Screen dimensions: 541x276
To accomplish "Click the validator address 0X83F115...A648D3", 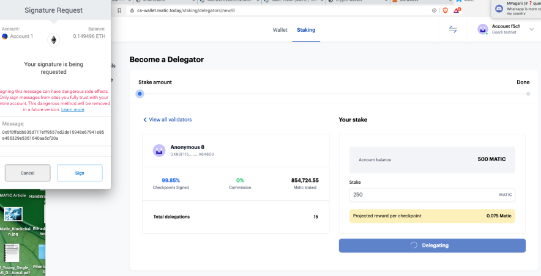I will pos(192,154).
